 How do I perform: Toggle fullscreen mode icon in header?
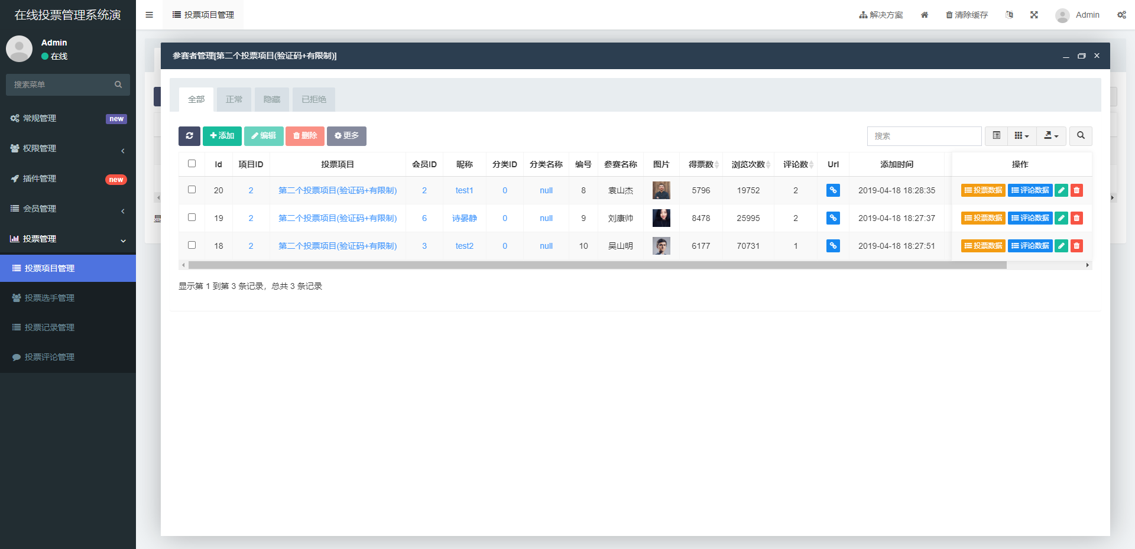(1034, 15)
